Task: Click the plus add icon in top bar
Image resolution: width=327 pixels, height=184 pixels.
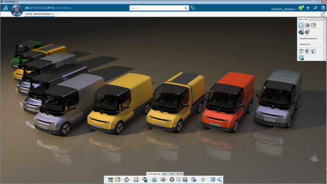Action: (308, 8)
